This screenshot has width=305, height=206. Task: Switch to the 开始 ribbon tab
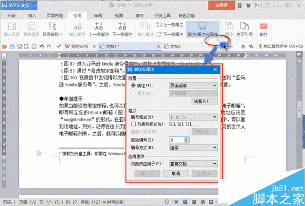coord(12,15)
